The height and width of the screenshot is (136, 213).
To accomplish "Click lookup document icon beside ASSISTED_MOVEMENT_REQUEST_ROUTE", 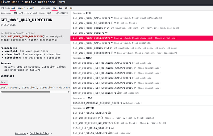I will coord(124,103).
